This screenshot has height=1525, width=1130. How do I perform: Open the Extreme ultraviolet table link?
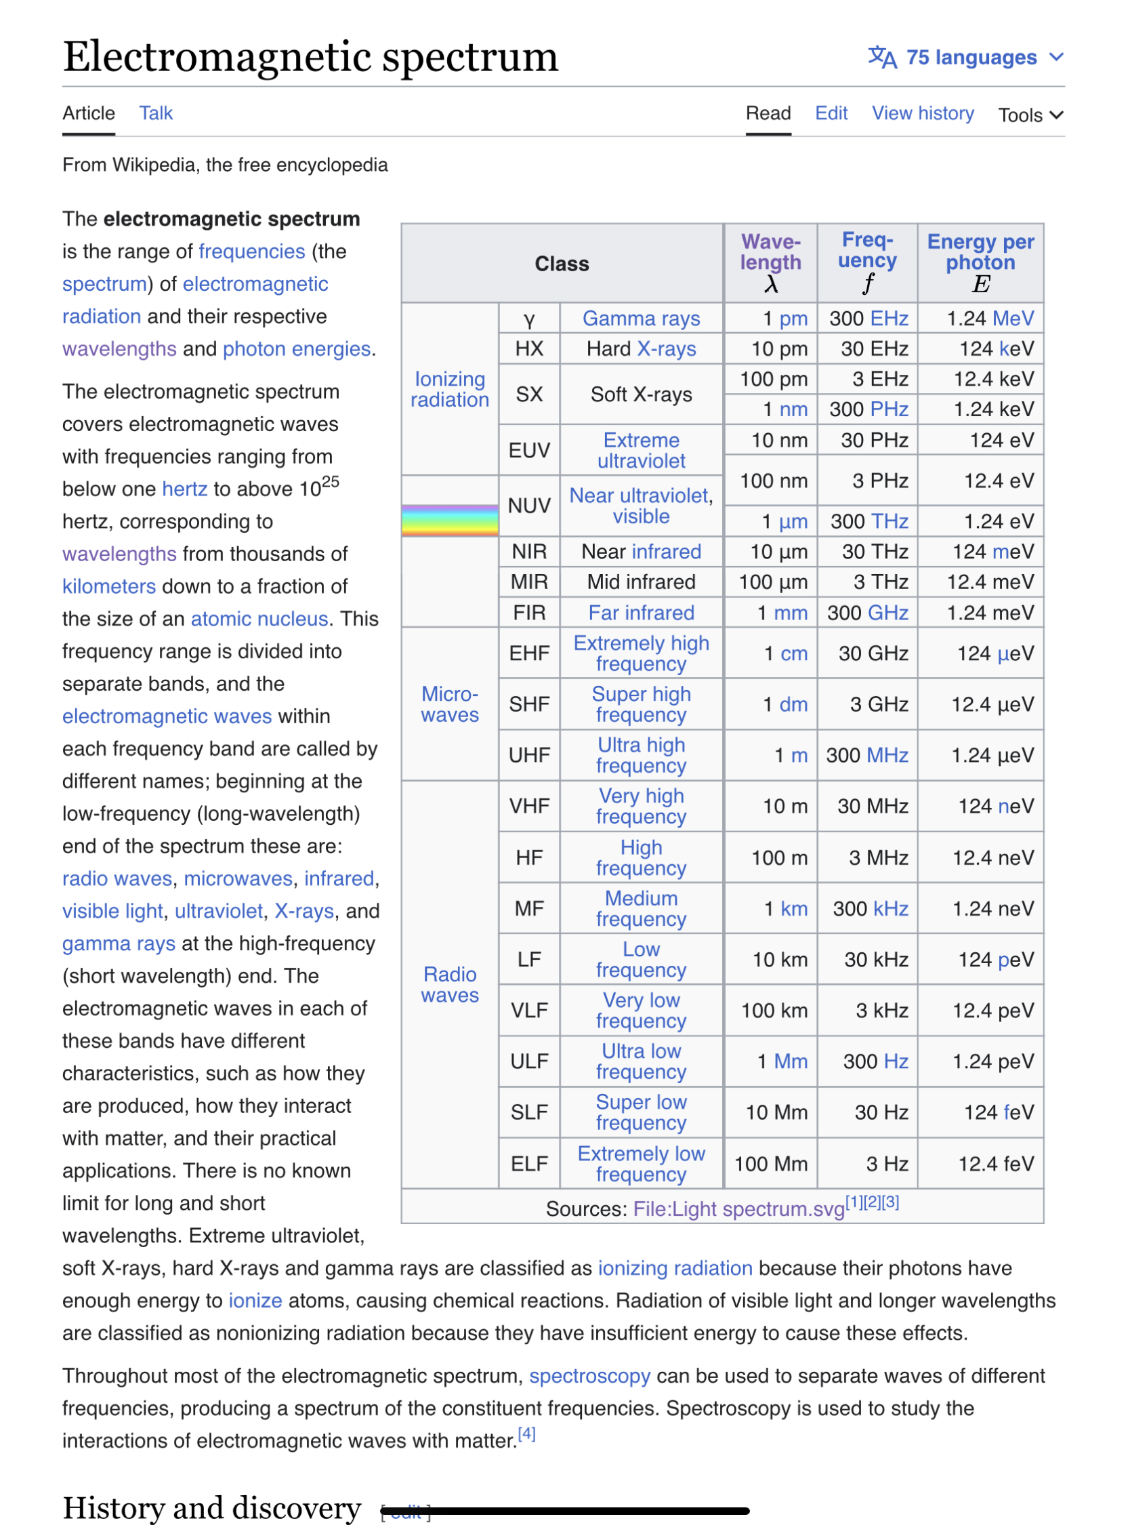[x=641, y=450]
